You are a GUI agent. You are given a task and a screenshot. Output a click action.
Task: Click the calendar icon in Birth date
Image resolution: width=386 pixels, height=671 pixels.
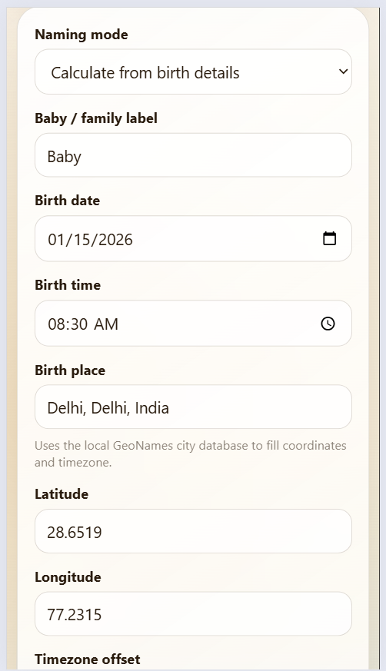tap(329, 238)
